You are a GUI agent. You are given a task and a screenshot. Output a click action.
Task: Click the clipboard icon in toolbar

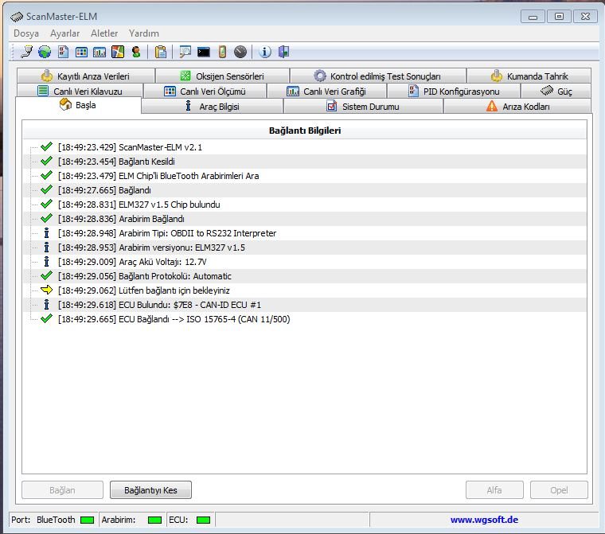point(161,53)
